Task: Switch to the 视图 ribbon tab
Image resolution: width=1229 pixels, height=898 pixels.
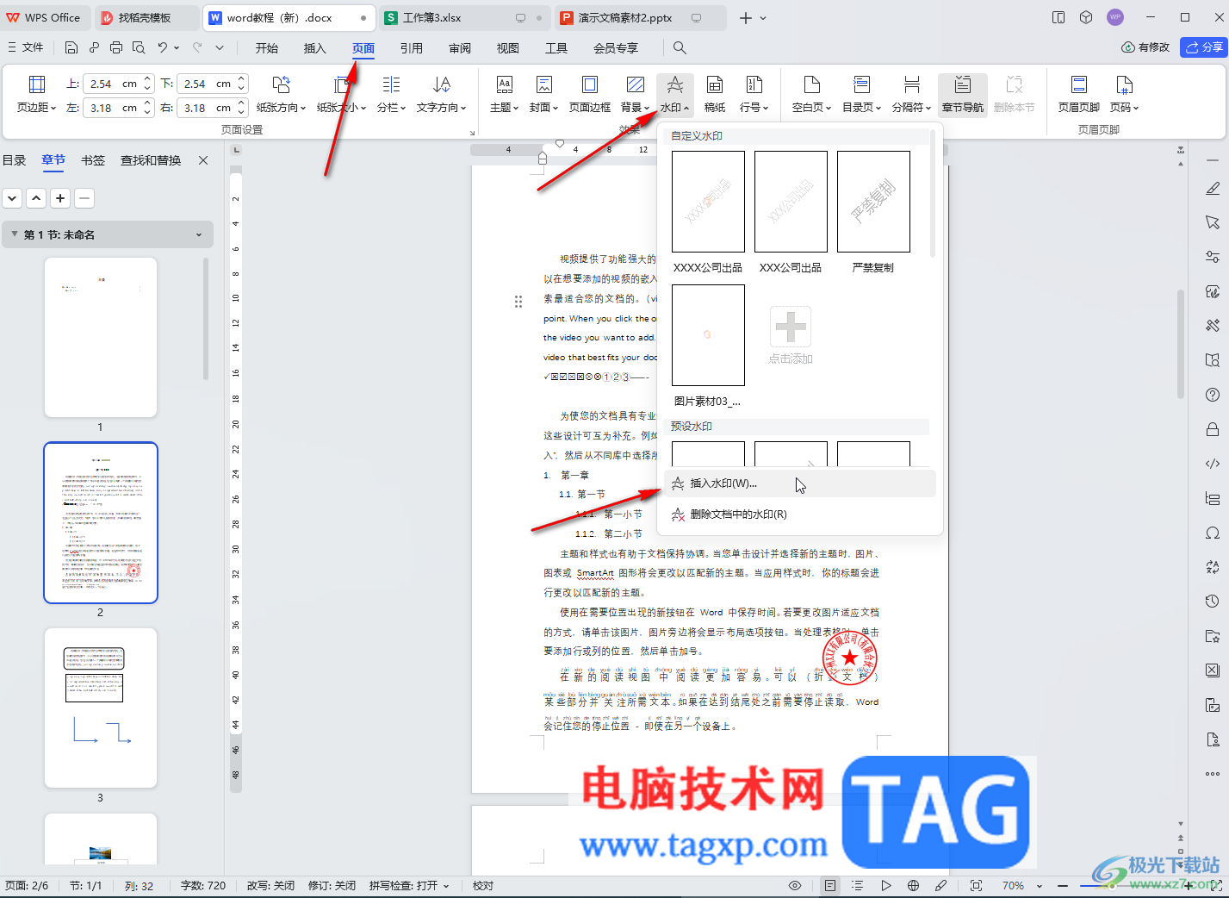Action: [x=508, y=48]
